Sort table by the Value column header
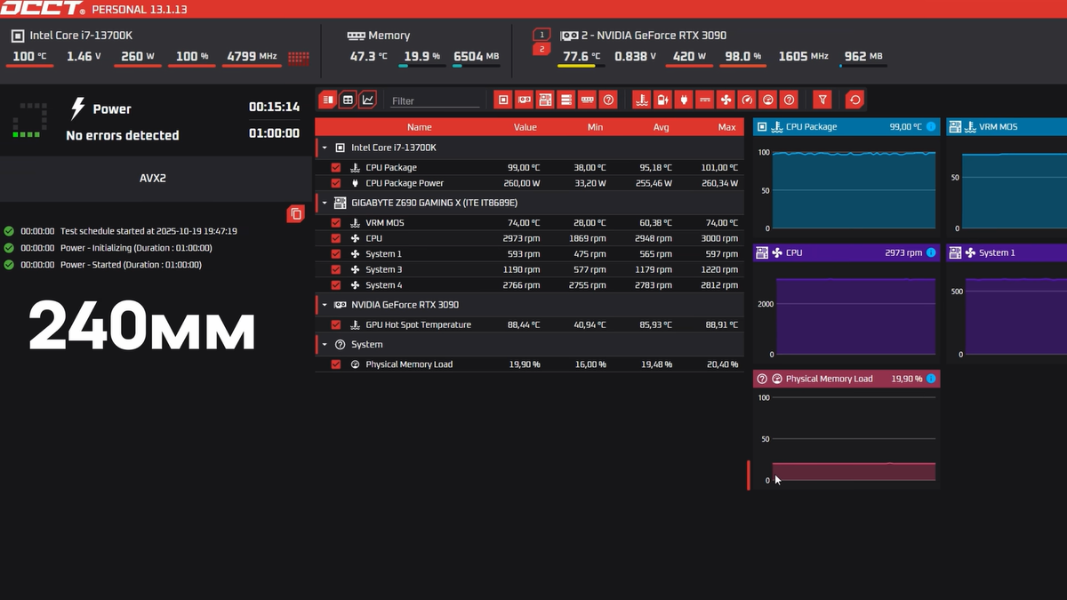The width and height of the screenshot is (1067, 600). [x=525, y=127]
